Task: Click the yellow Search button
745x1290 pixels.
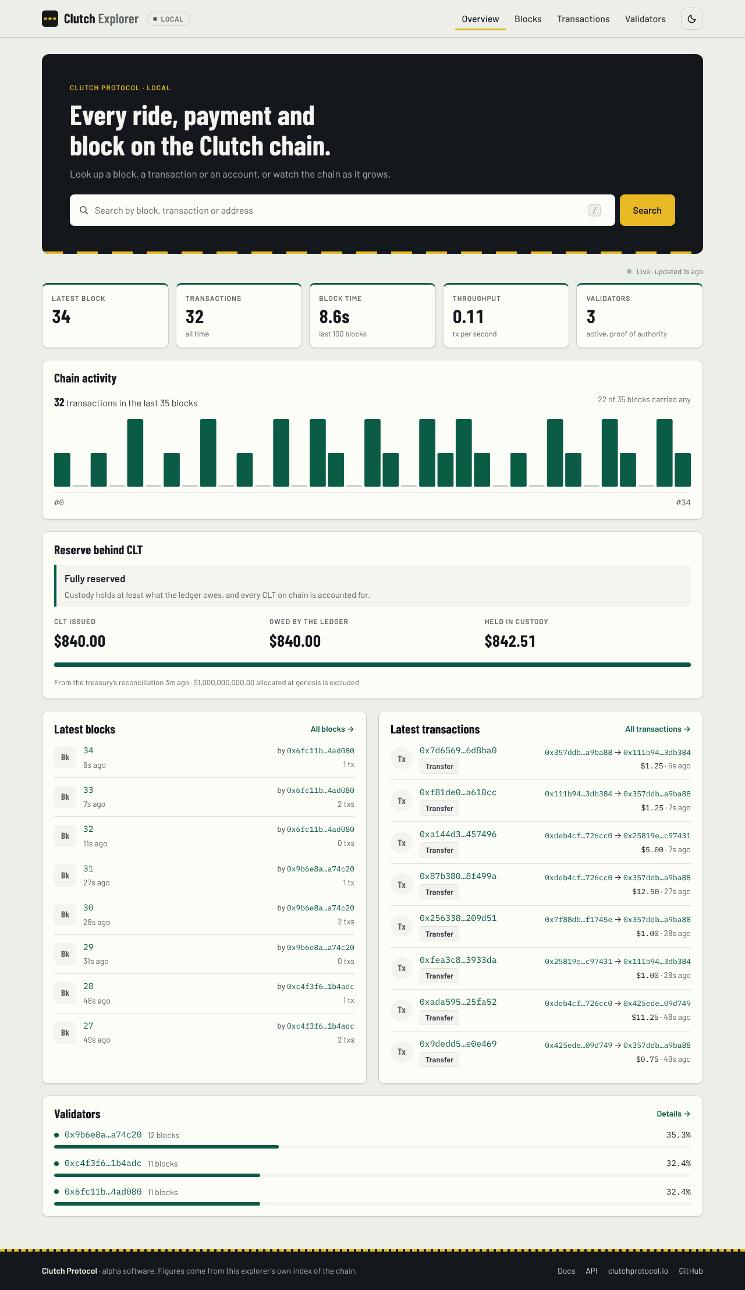Action: (x=647, y=210)
